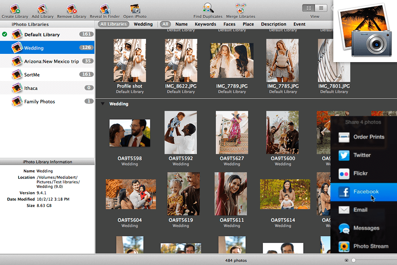Select the All search filter pill
The height and width of the screenshot is (265, 397).
165,24
